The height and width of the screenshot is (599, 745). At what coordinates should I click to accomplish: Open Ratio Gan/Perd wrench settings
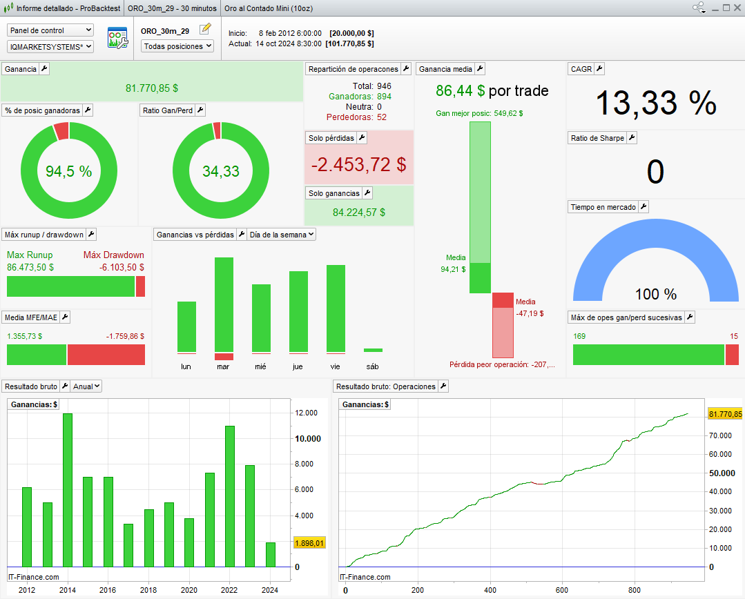(200, 110)
